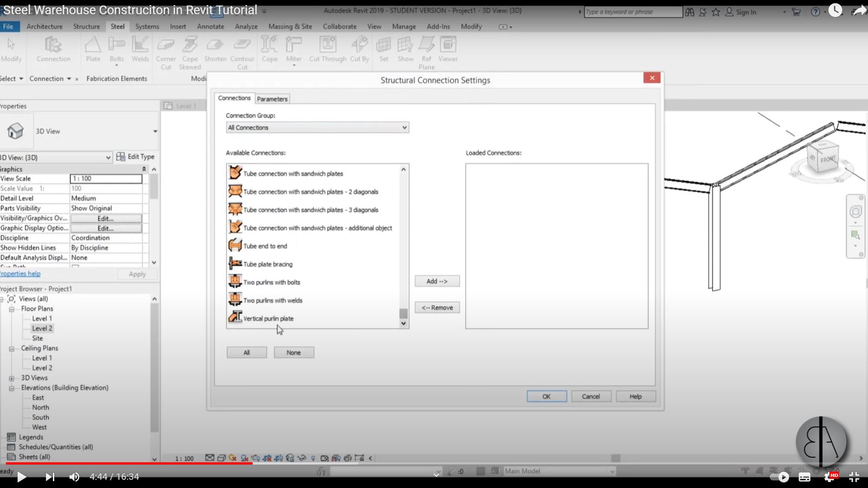
Task: Open the Massing & Site ribbon menu
Action: coord(290,26)
